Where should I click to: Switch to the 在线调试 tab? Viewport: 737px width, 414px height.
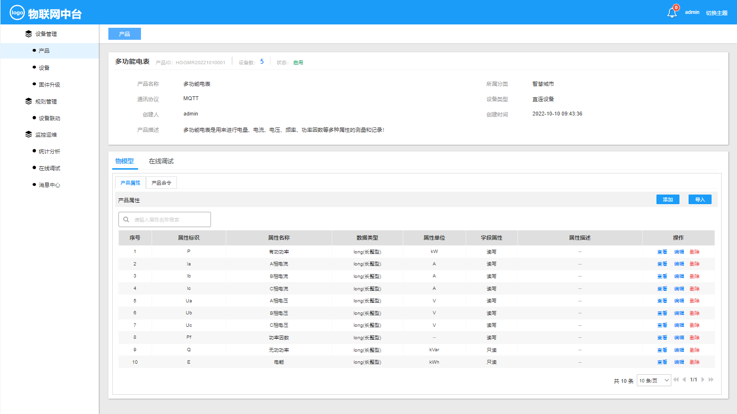(161, 161)
